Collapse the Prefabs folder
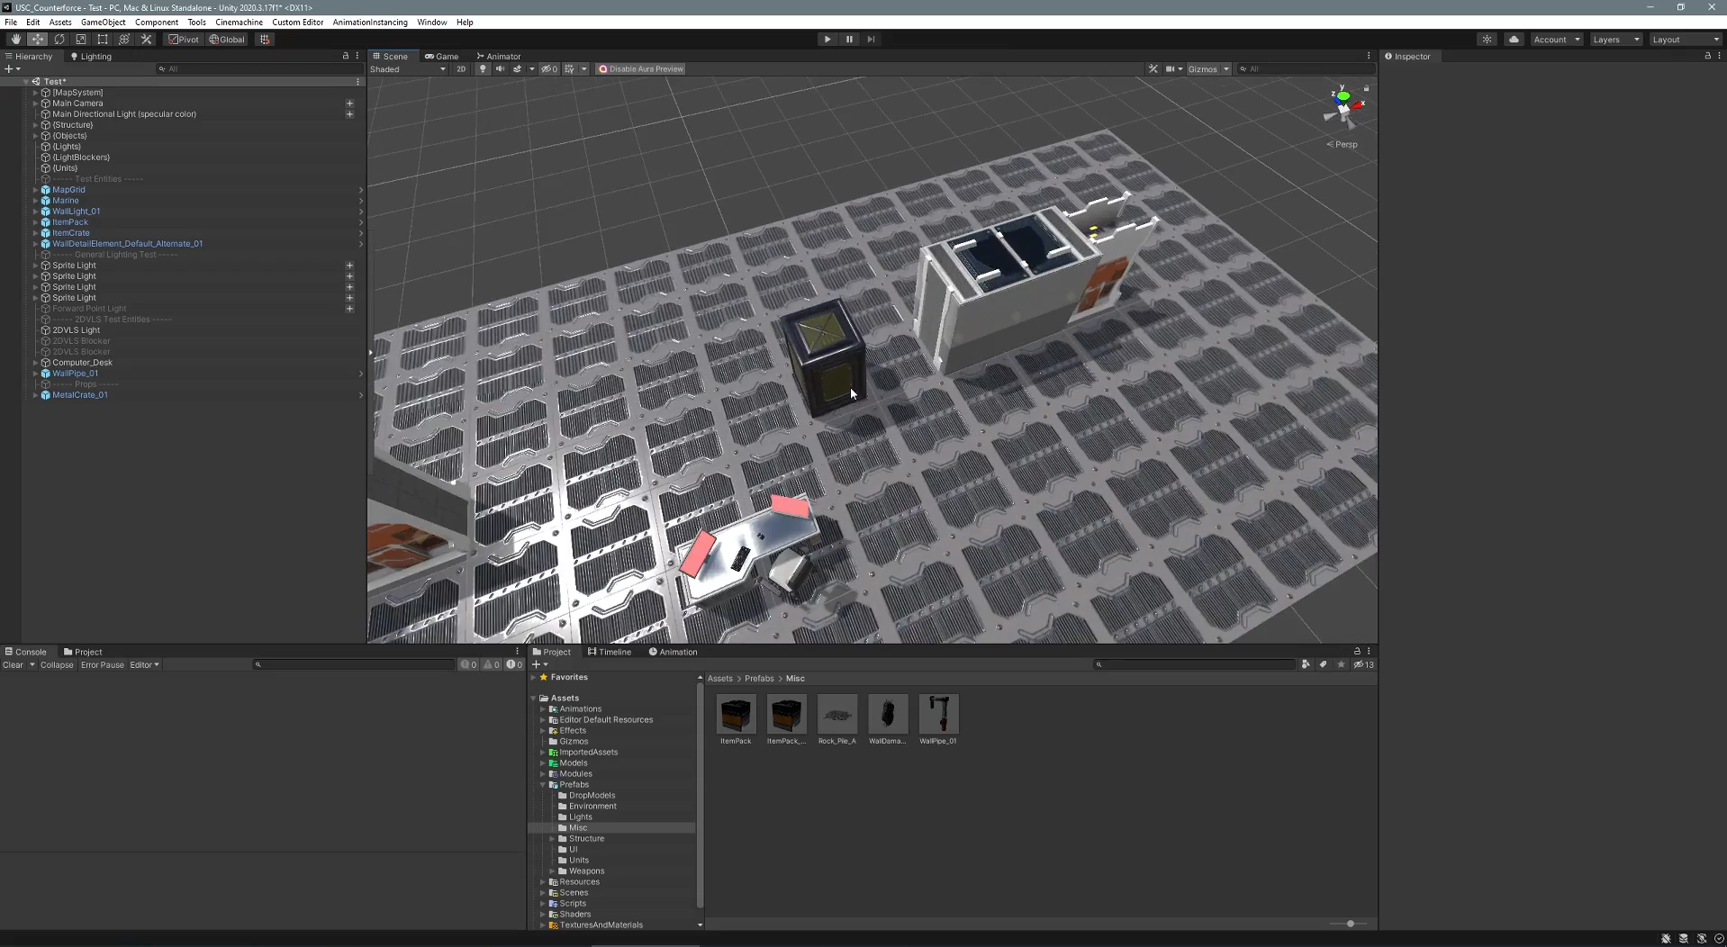Image resolution: width=1727 pixels, height=947 pixels. point(543,785)
